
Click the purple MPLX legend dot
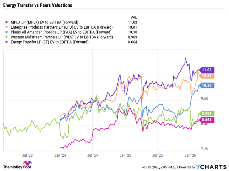pos(7,22)
